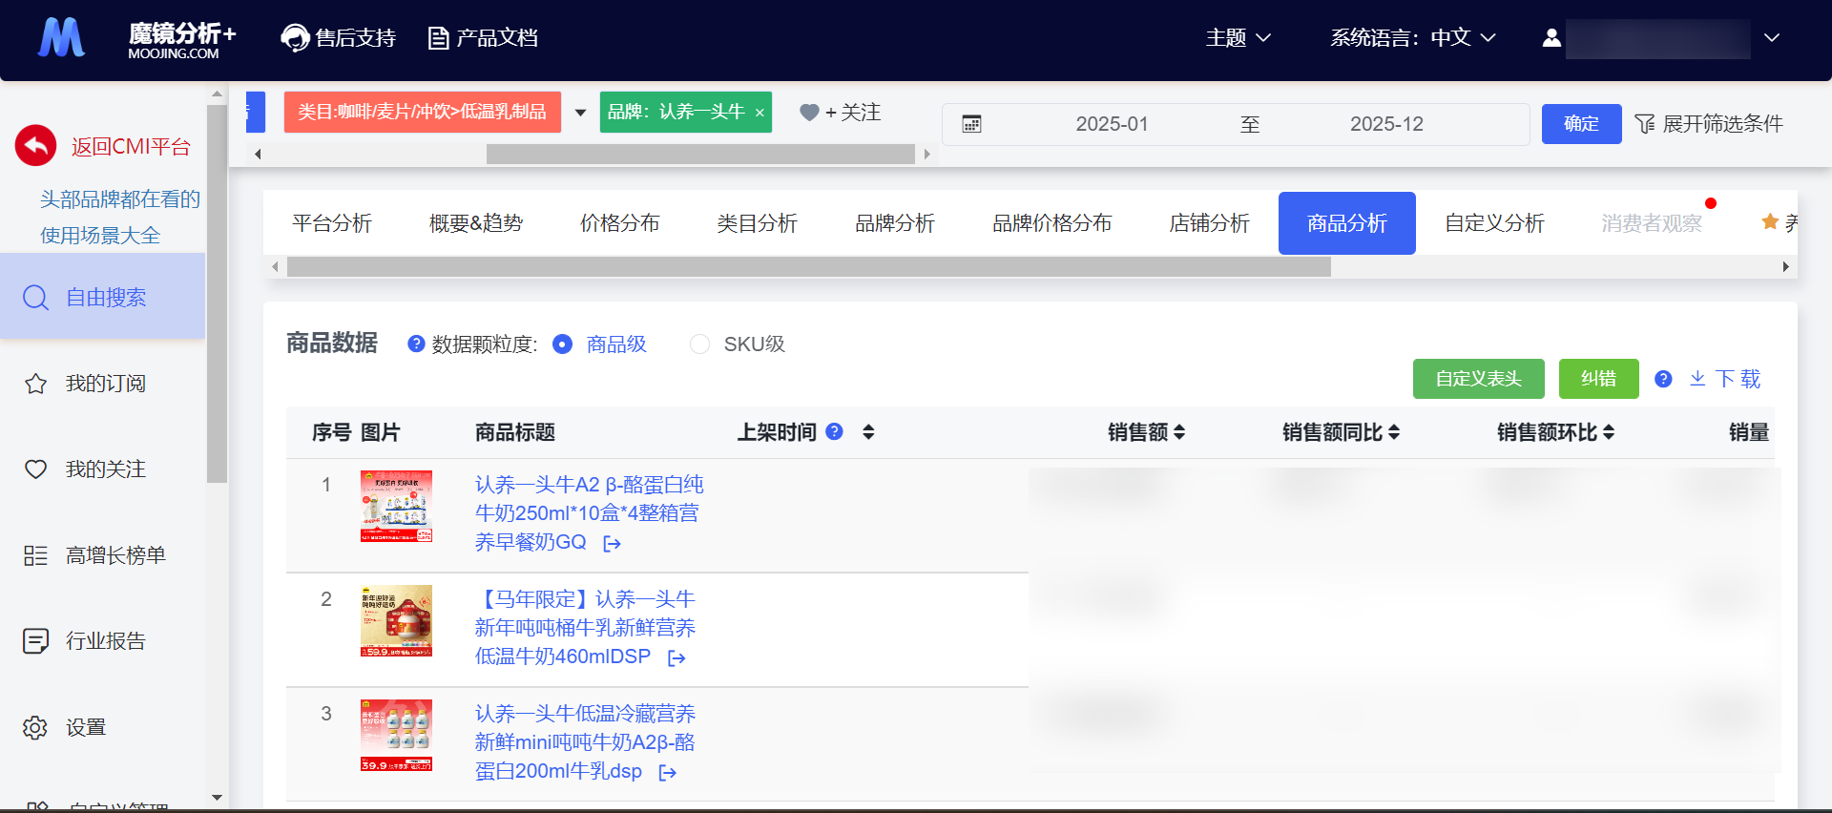Click the 我的关注 heart icon
Screen dimensions: 1832x813
pyautogui.click(x=35, y=469)
